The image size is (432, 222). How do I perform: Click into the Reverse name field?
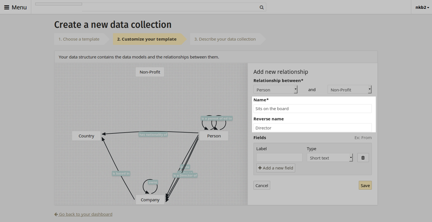click(x=312, y=128)
